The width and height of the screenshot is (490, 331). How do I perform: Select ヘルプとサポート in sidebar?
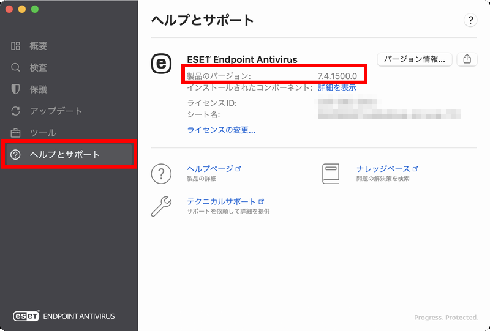[x=69, y=154]
